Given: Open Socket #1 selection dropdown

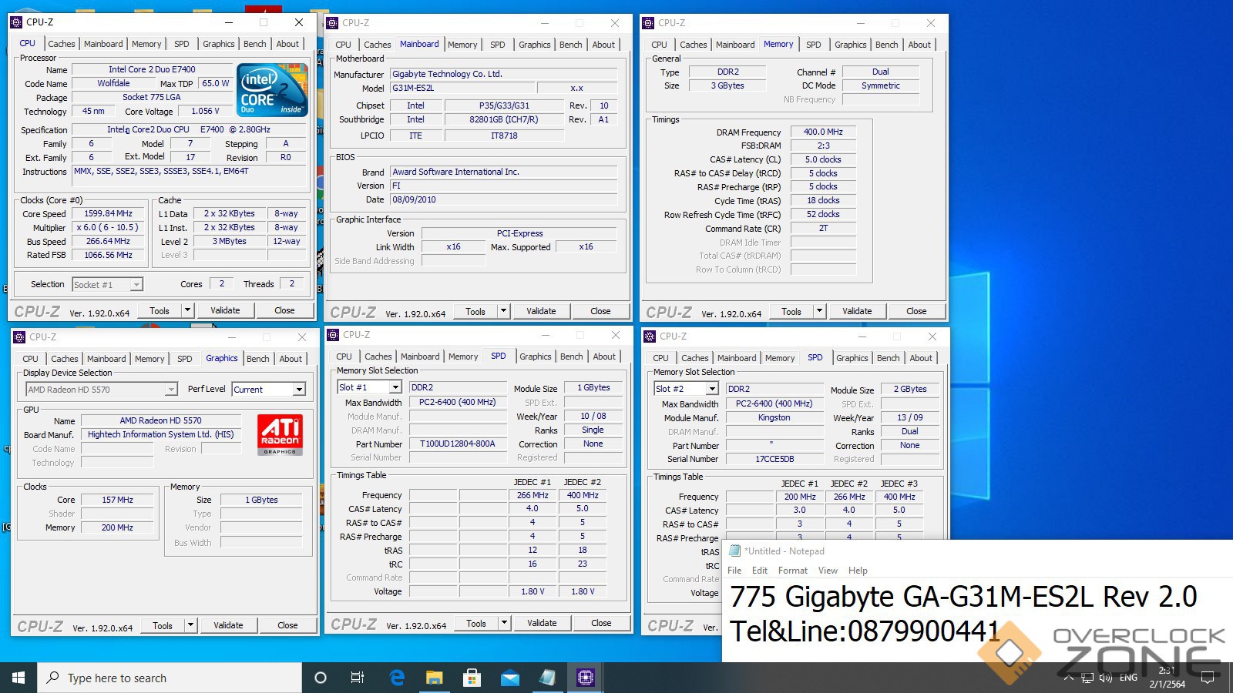Looking at the screenshot, I should coord(136,285).
